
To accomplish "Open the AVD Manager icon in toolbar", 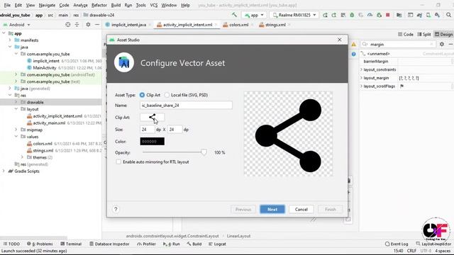I will pos(428,15).
